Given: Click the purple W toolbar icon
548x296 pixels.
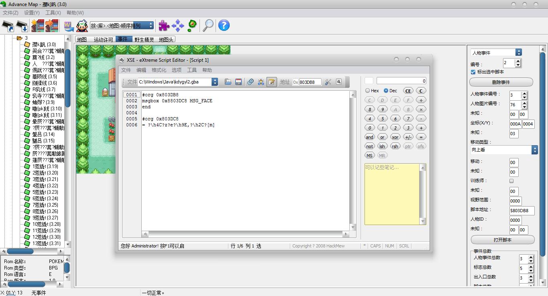Looking at the screenshot, I should pos(68,26).
